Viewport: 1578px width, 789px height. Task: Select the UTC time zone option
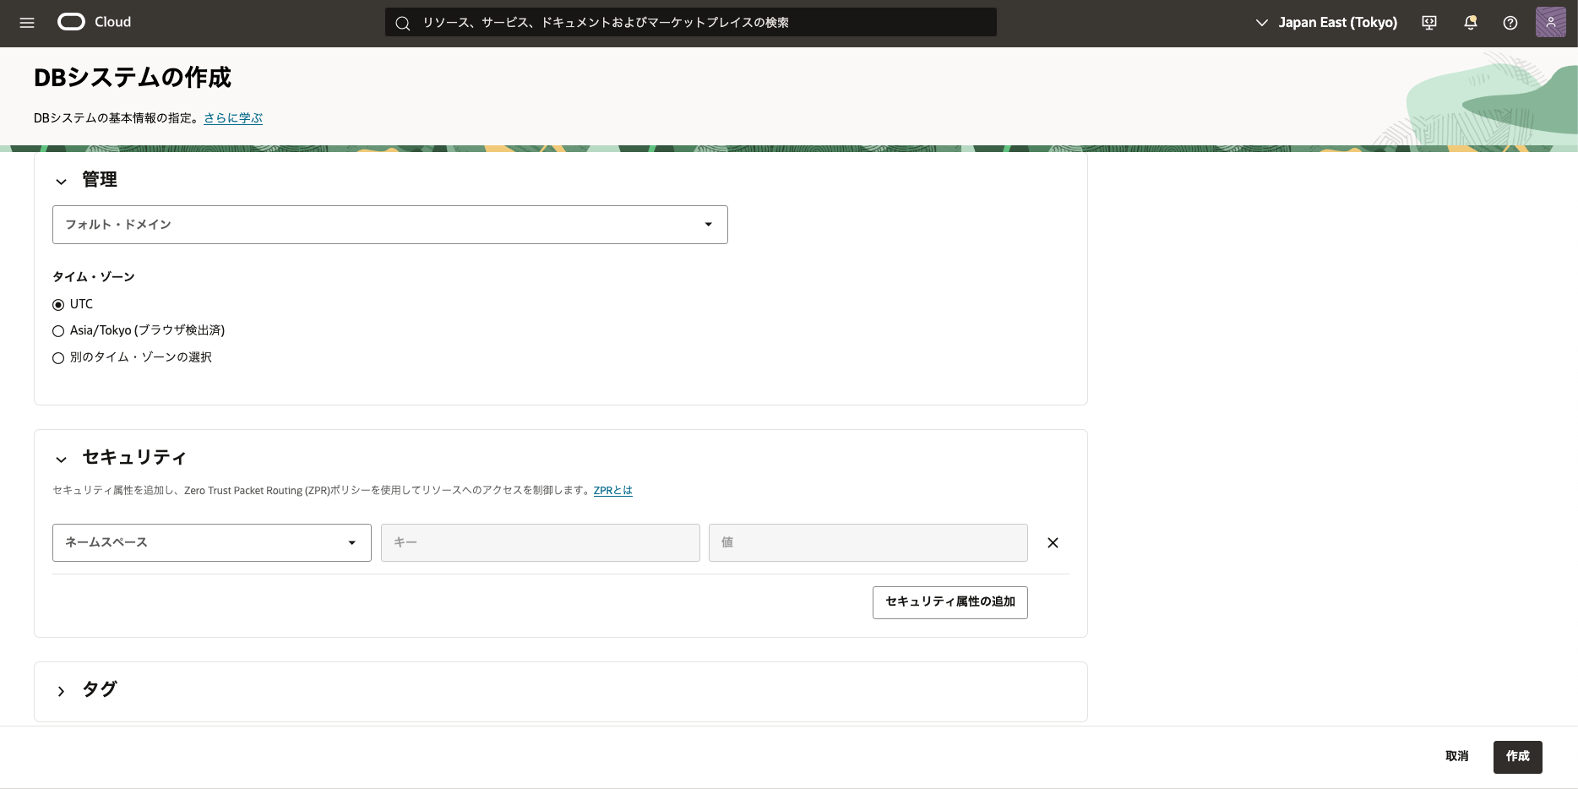point(58,305)
